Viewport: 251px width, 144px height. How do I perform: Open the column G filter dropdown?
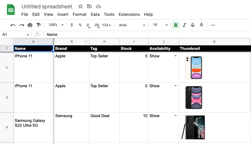point(86,42)
